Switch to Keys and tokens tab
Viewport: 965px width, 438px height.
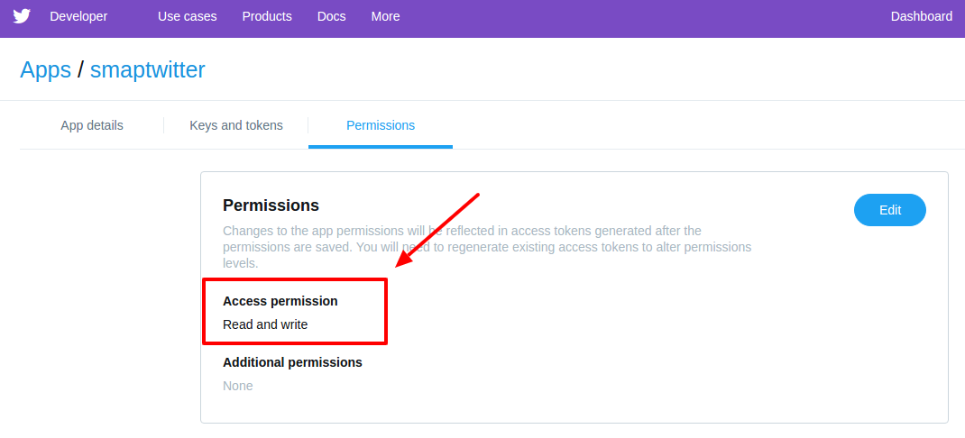click(x=236, y=125)
